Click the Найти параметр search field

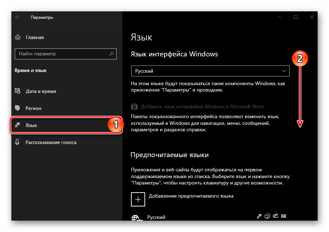pyautogui.click(x=60, y=54)
